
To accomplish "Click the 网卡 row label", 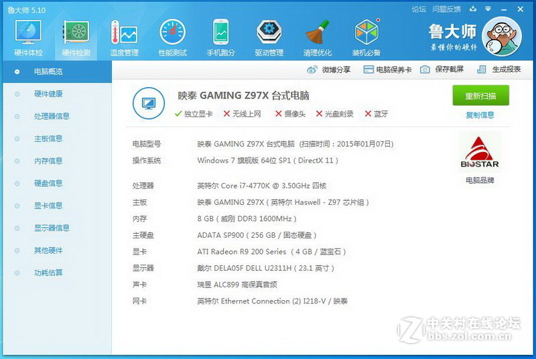I will (x=139, y=301).
